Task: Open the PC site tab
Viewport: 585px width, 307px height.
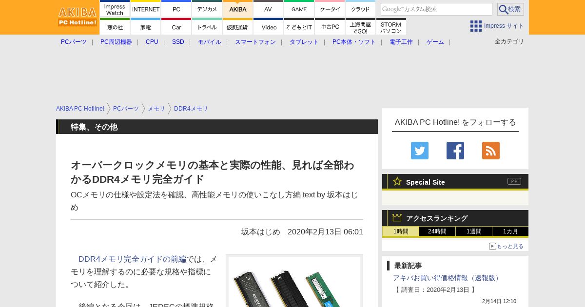Action: click(176, 8)
